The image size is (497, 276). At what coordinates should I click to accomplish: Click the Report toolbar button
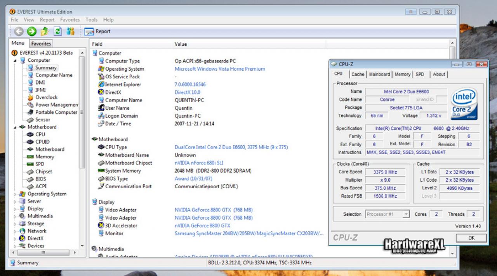click(97, 31)
